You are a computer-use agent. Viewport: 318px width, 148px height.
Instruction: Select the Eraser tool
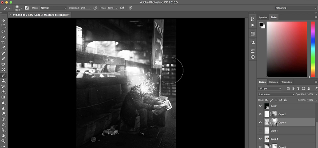(x=3, y=92)
